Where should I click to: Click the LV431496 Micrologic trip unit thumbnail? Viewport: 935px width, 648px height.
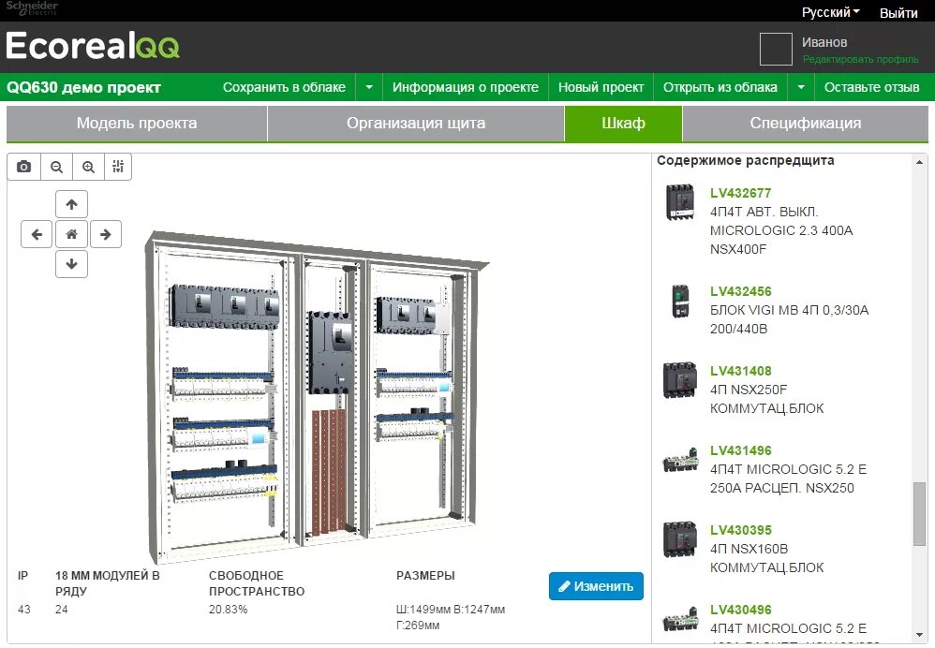click(x=680, y=460)
